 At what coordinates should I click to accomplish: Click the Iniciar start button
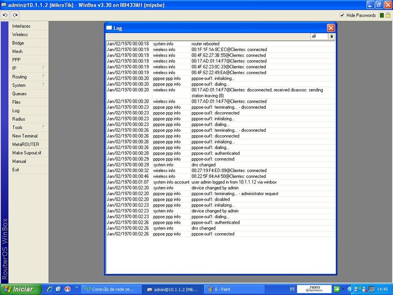(x=21, y=289)
